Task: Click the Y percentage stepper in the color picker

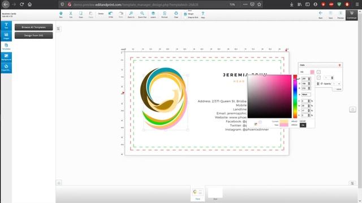Action: (x=309, y=111)
